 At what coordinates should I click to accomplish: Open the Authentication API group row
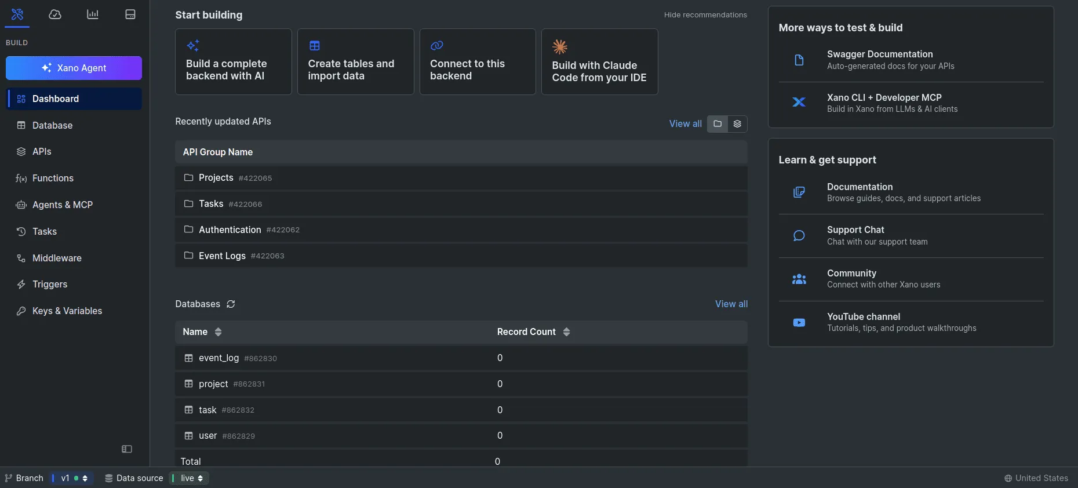461,230
